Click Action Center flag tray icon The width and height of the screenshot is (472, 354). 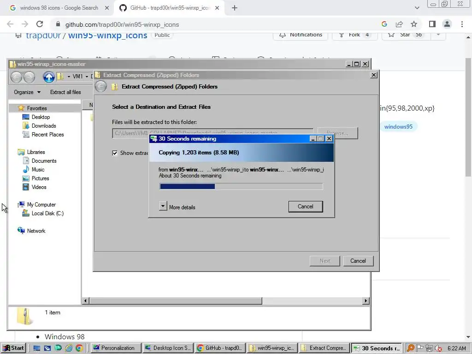(x=419, y=348)
